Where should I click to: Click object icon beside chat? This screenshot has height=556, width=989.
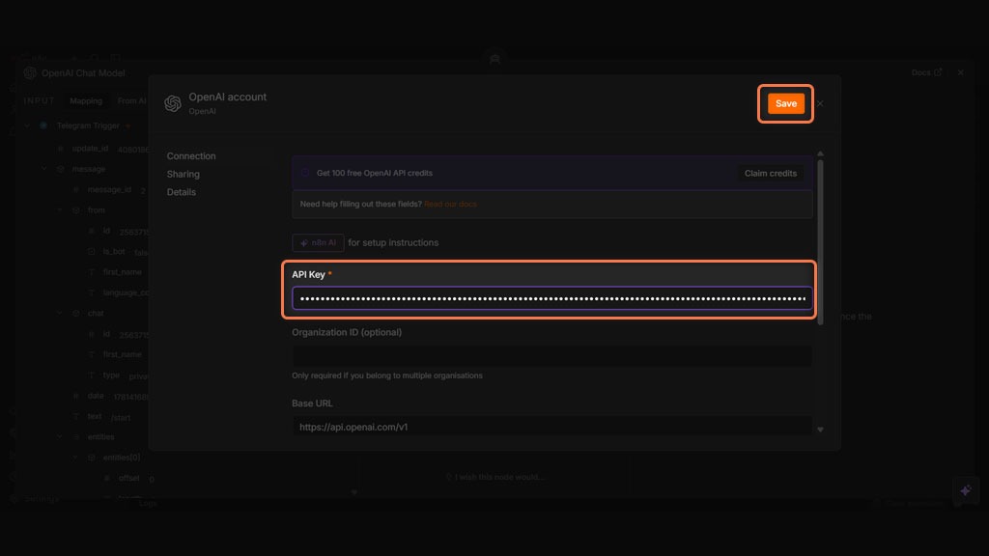pos(75,313)
